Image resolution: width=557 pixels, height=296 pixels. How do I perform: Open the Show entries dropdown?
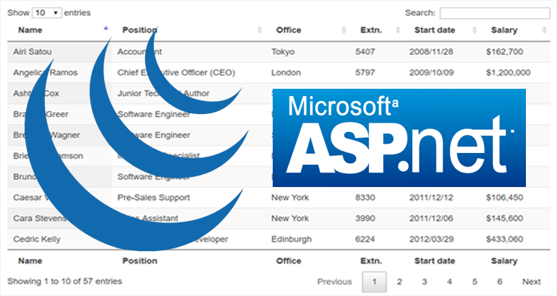coord(46,13)
